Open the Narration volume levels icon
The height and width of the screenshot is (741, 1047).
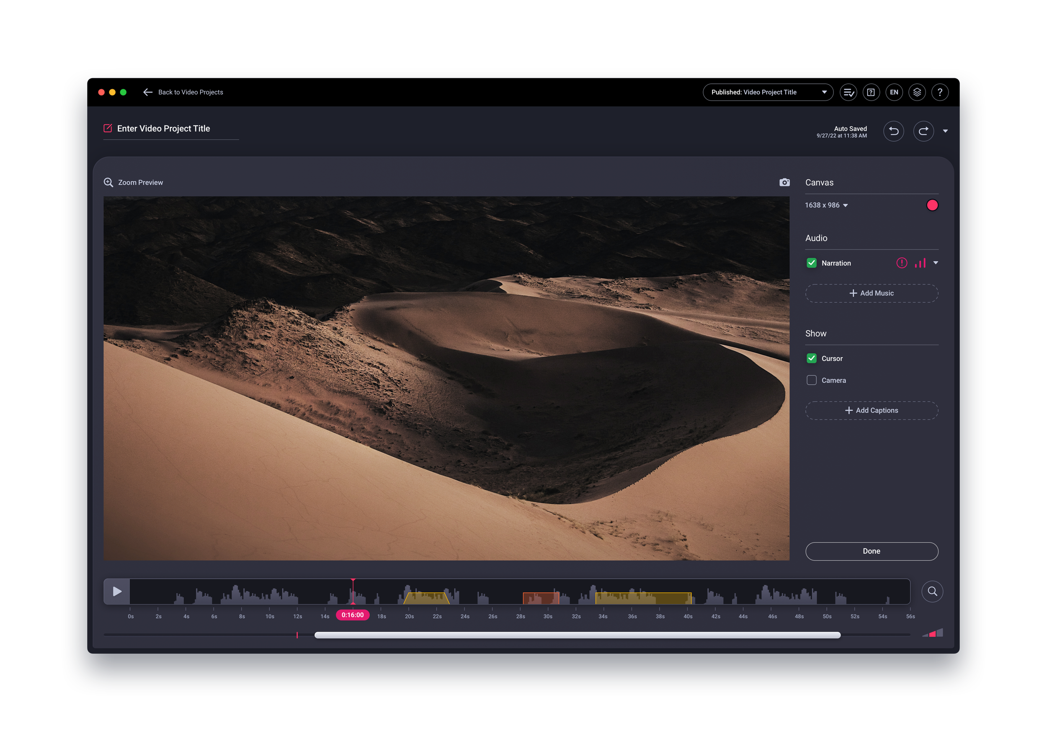pos(921,263)
